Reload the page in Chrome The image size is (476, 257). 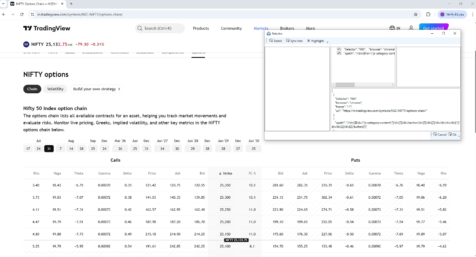tap(22, 14)
